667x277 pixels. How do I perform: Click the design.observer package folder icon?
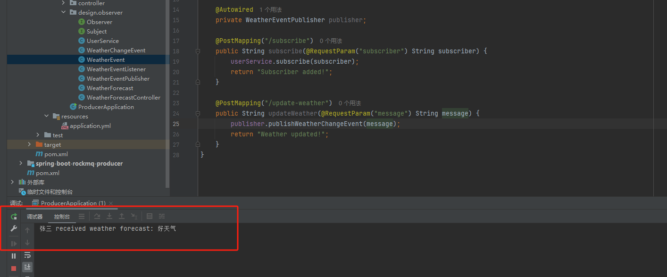(x=73, y=12)
